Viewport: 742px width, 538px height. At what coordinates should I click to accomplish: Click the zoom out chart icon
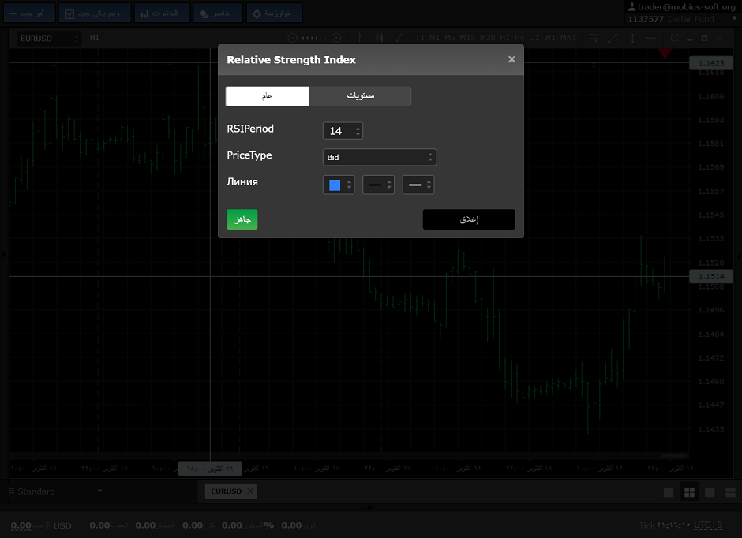292,38
